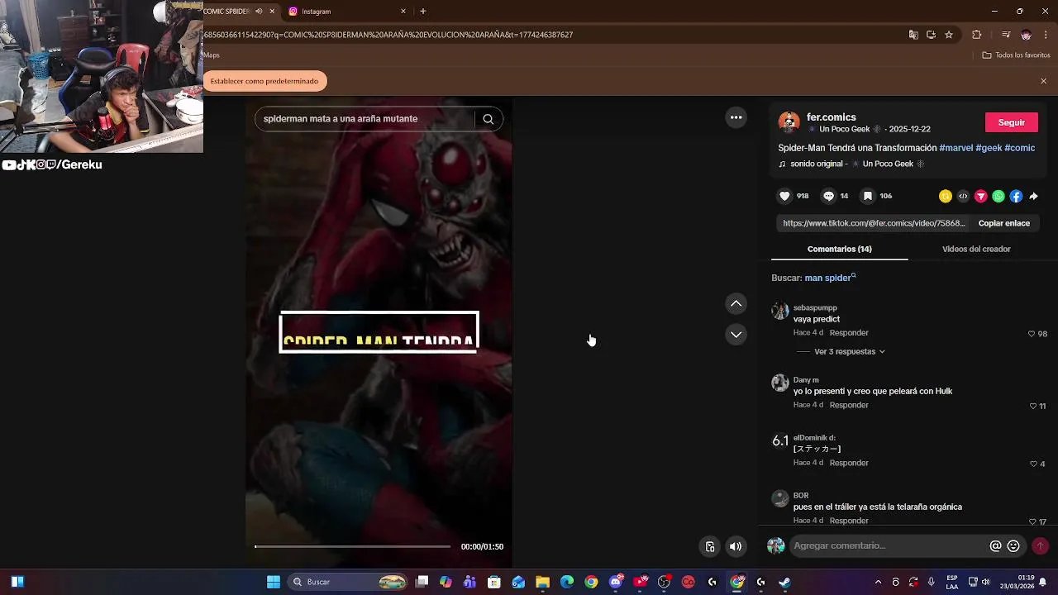Screen dimensions: 1058x595
Task: Open the media control icon in Chrome toolbar
Action: click(x=1006, y=35)
